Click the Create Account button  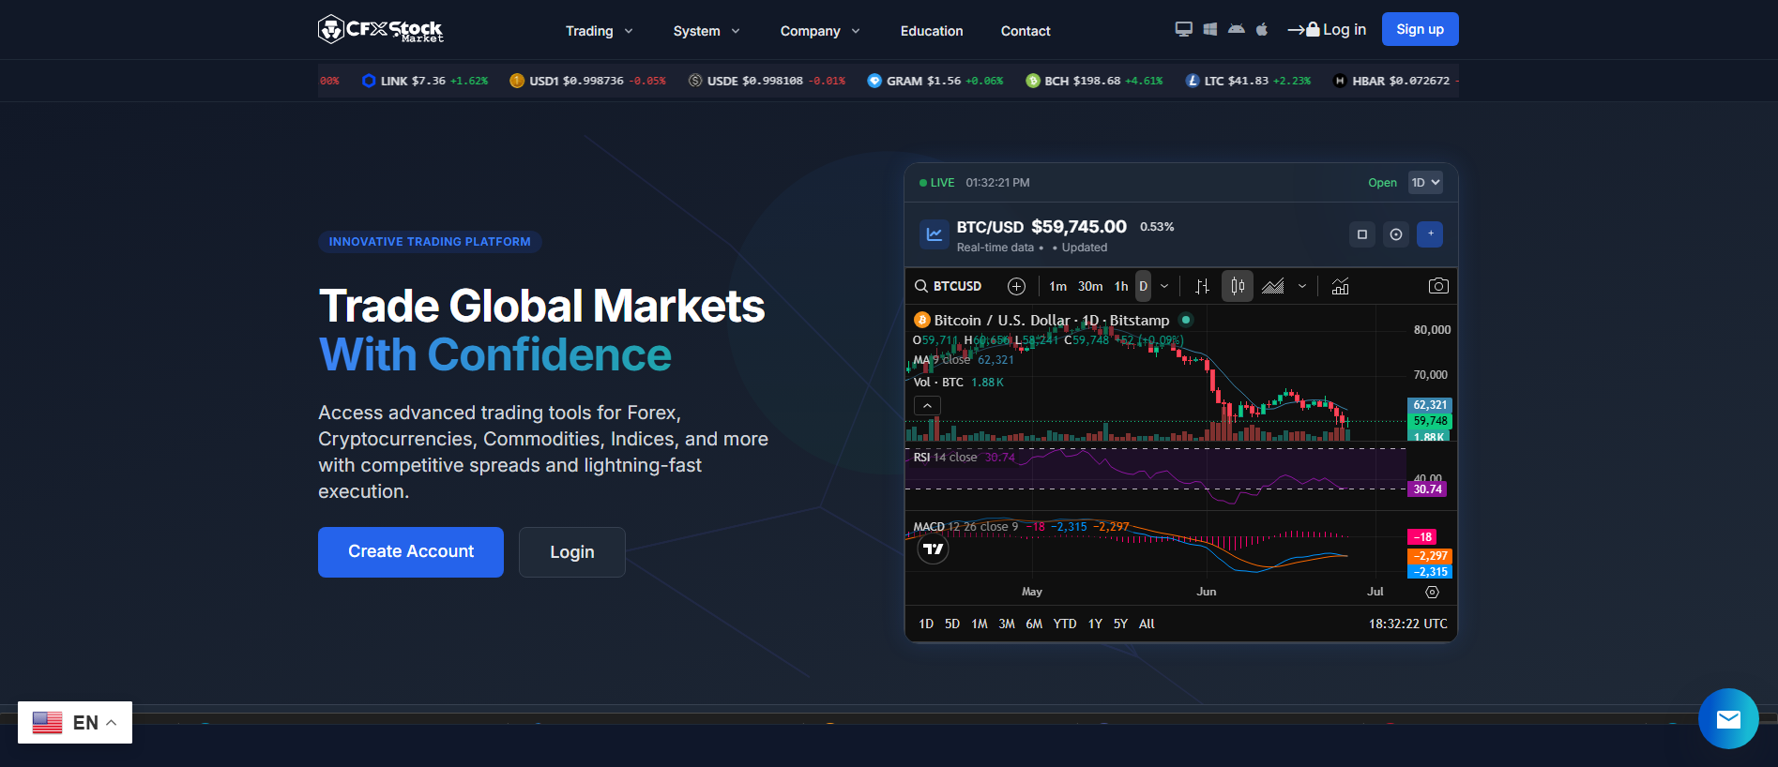pos(411,552)
